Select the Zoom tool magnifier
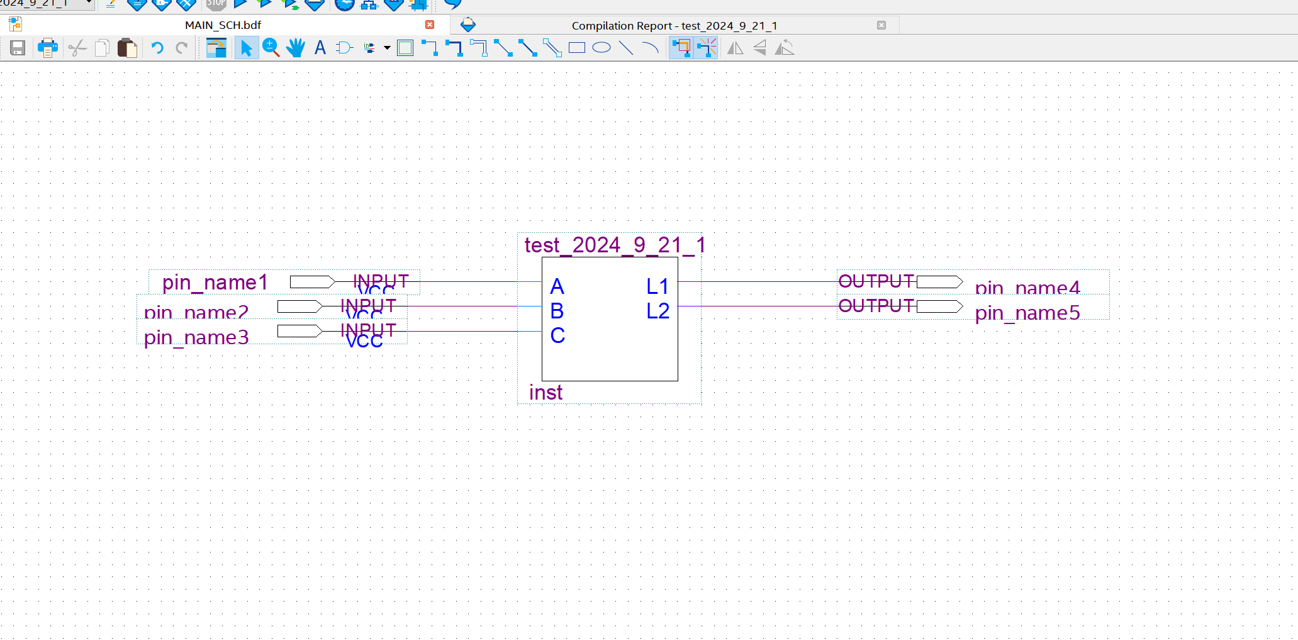This screenshot has height=640, width=1298. tap(271, 48)
